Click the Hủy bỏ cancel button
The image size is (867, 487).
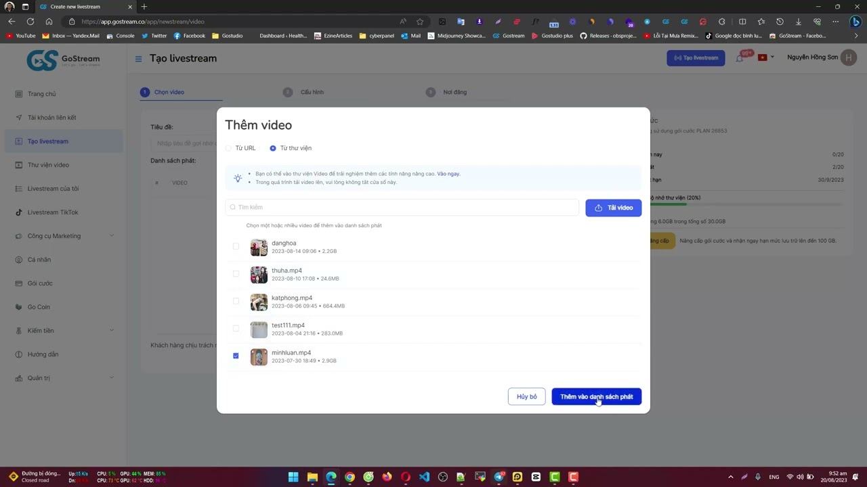(526, 397)
